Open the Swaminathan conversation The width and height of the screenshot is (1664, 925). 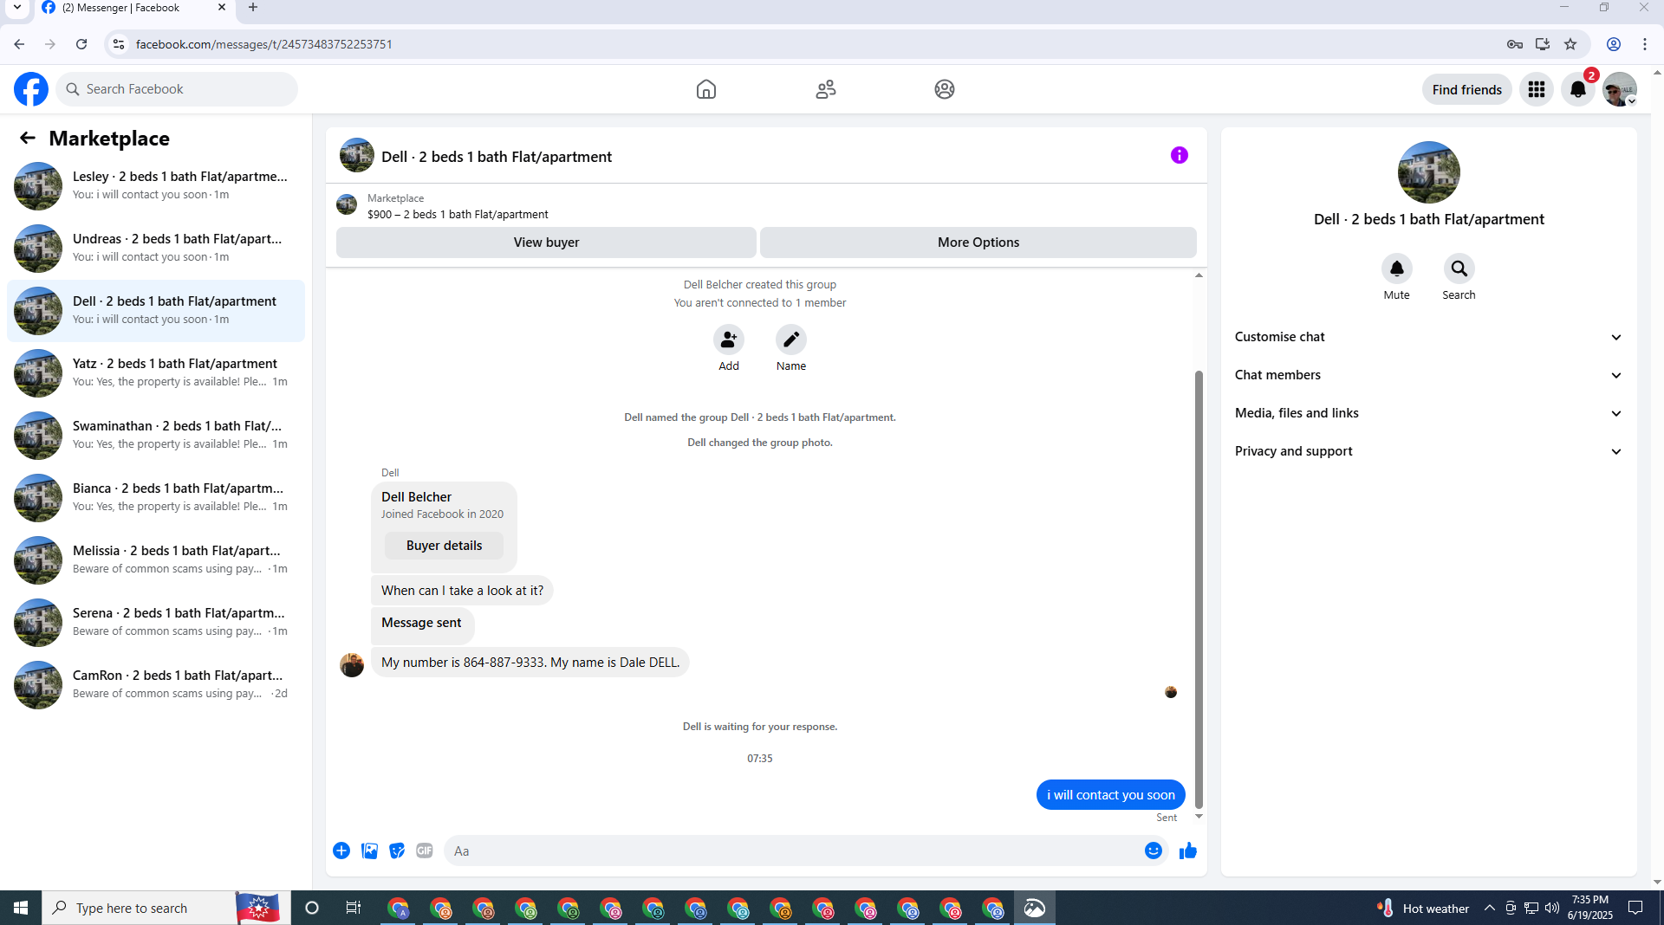(156, 435)
